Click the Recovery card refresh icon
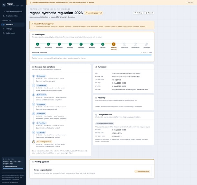This screenshot has height=185, width=197. pos(96,98)
